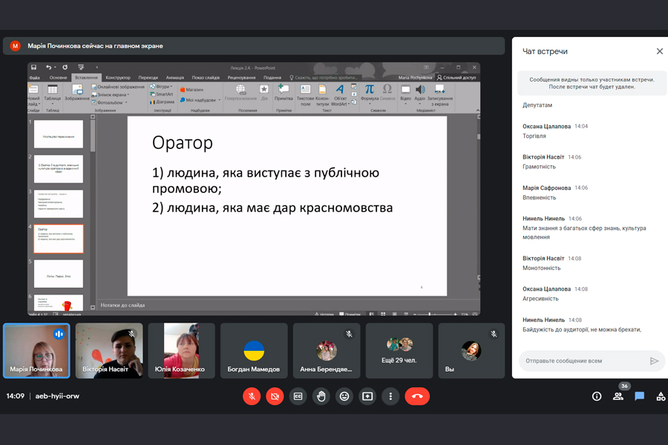Viewport: 668px width, 445px height.
Task: Click the Отправьте сообщение всем input field
Action: (x=583, y=361)
